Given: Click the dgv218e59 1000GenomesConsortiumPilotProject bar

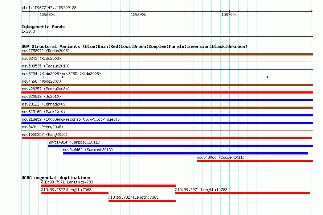Looking at the screenshot, I should [x=167, y=123].
